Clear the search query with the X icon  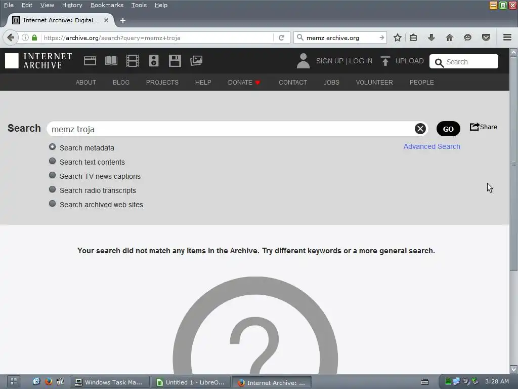[420, 129]
